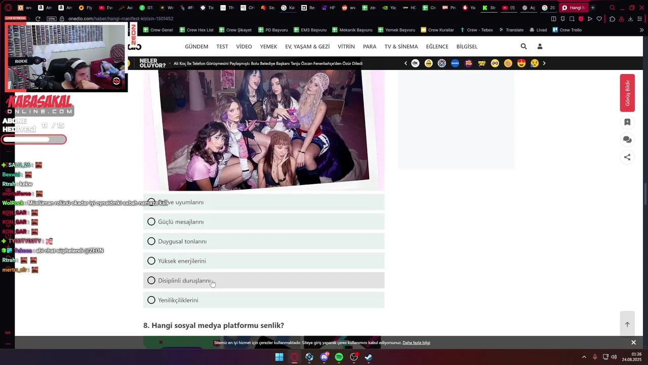Pick the 'Disiplinli duruşlarını' radio option
Viewport: 648px width, 365px height.
click(264, 280)
